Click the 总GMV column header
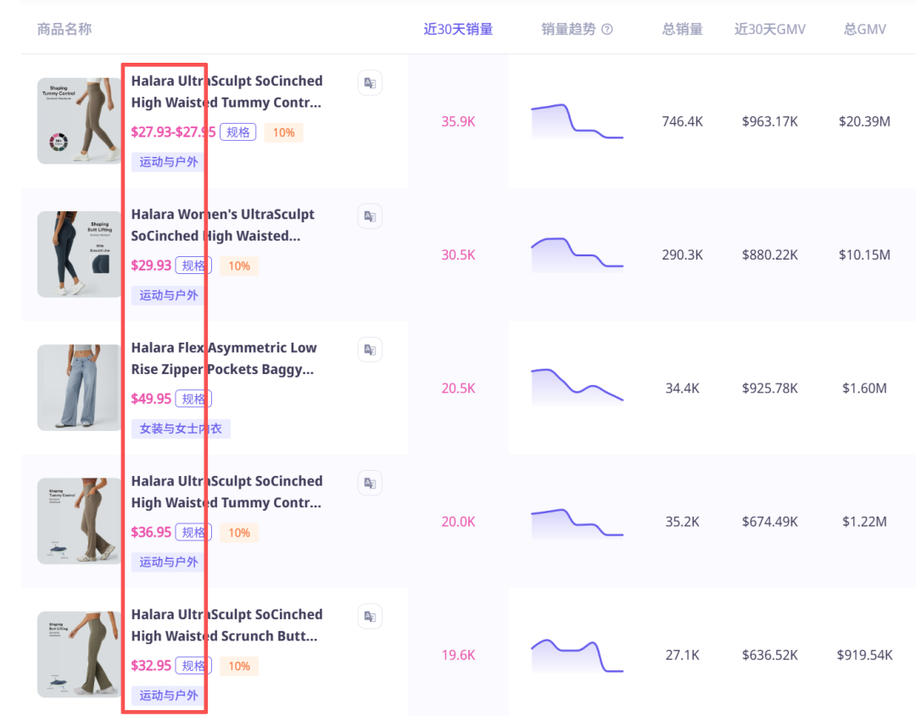 [x=864, y=30]
